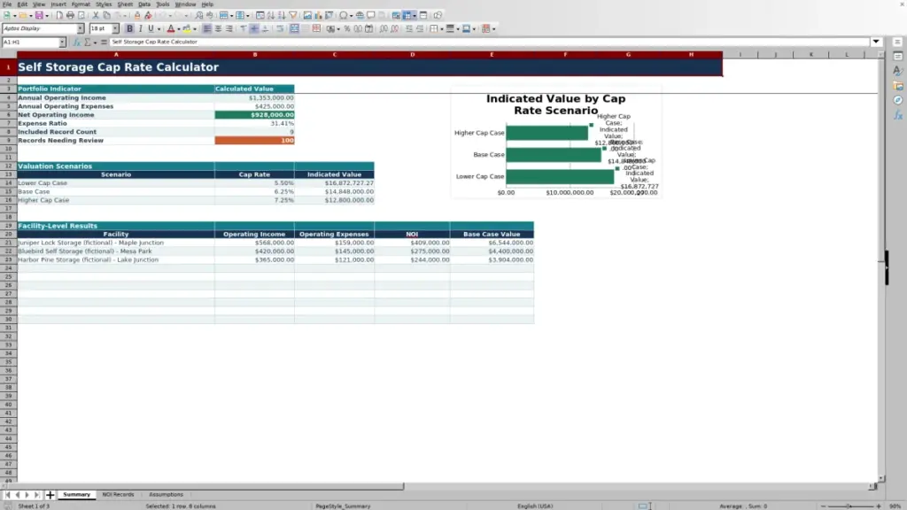
Task: Expand the formula bar arrow
Action: (x=876, y=42)
